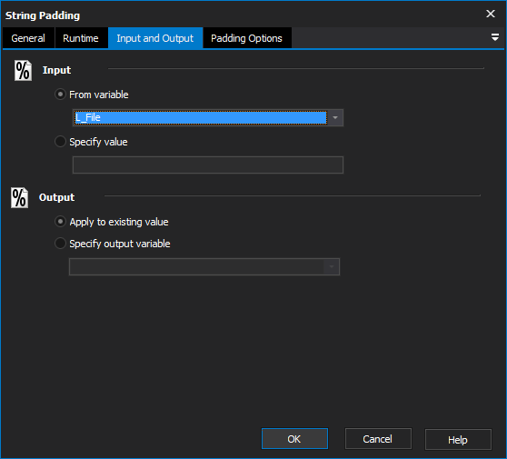Open the tab list menu icon

click(494, 37)
